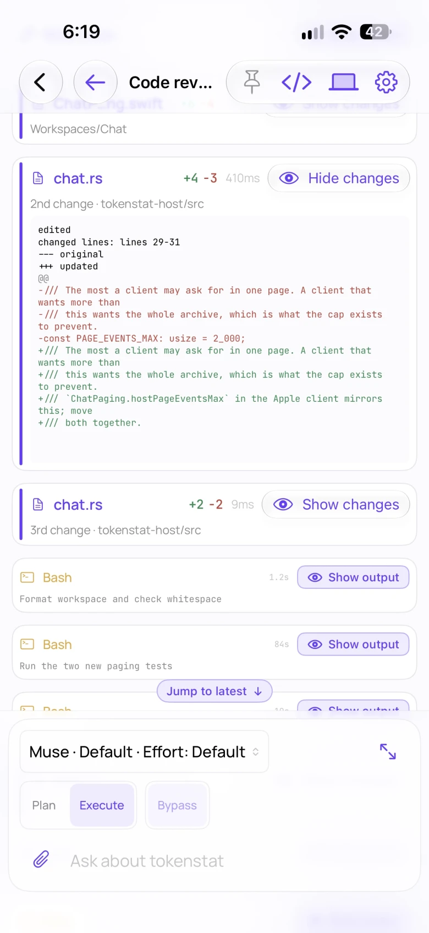The height and width of the screenshot is (933, 429).
Task: Tap the 410ms timing label
Action: click(243, 178)
